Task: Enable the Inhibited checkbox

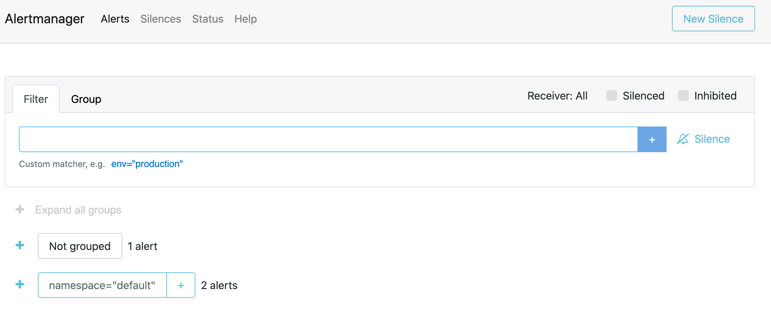Action: [683, 96]
